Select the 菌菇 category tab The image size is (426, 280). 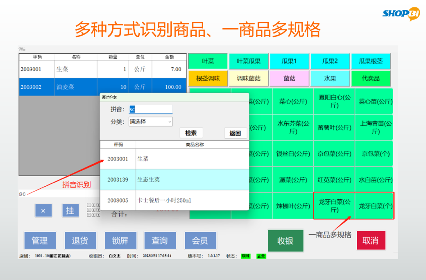289,78
